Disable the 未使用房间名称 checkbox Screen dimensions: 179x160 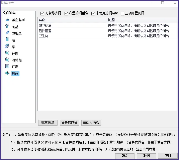[93, 13]
